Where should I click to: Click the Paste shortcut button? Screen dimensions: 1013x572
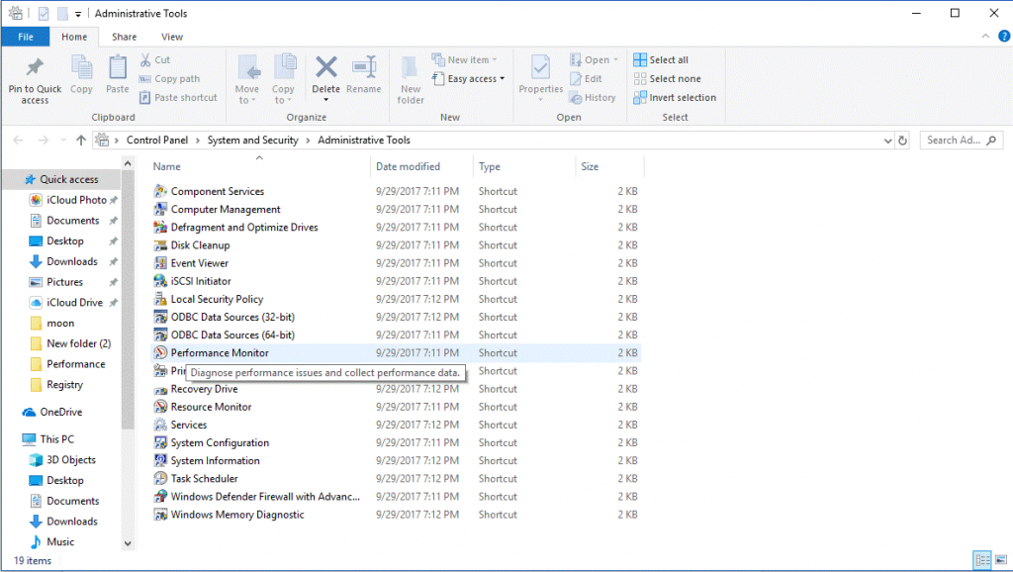[178, 98]
